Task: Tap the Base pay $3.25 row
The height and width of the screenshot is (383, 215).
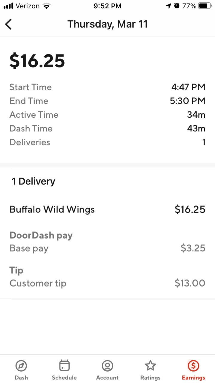Action: pos(107,248)
